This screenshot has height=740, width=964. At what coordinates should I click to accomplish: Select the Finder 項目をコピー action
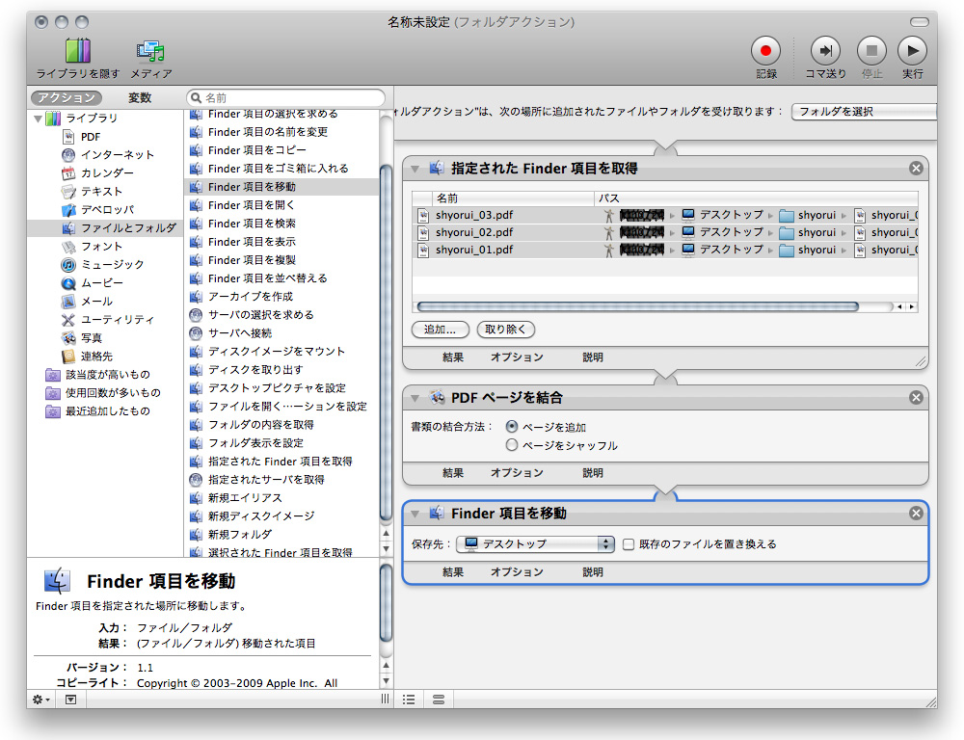[281, 150]
